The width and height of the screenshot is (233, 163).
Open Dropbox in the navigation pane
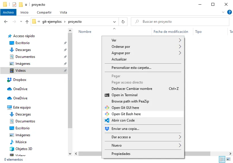(20, 80)
